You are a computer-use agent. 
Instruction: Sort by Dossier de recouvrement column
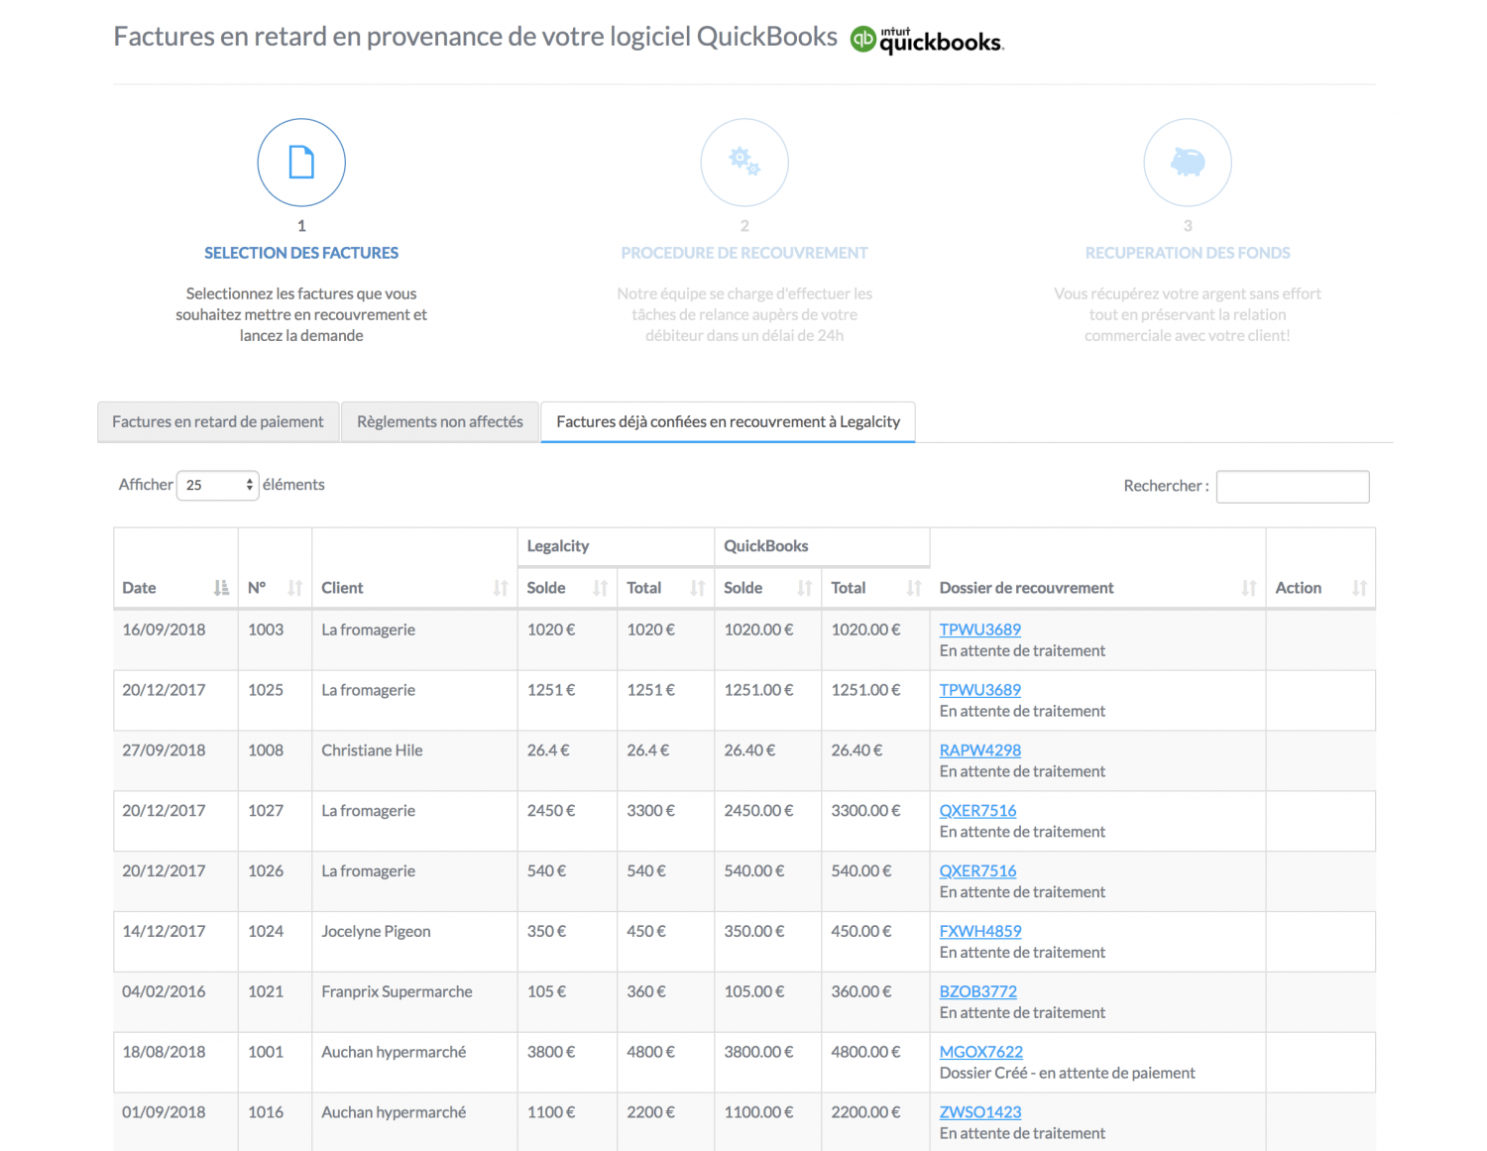coord(1097,588)
